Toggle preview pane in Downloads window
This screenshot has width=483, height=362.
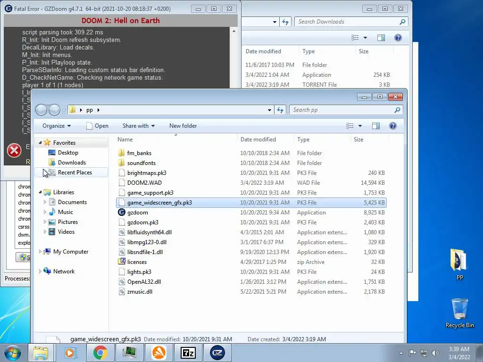pyautogui.click(x=381, y=38)
